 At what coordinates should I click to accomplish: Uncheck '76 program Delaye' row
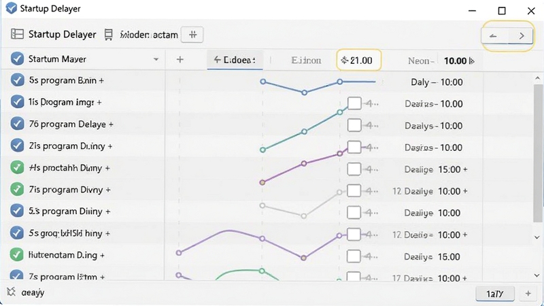(17, 124)
